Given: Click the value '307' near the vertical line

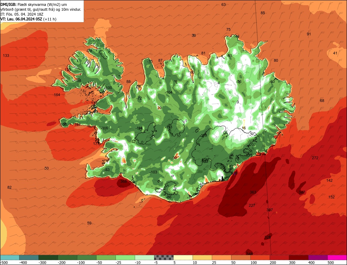Looking at the screenshot, I should pyautogui.click(x=270, y=210).
